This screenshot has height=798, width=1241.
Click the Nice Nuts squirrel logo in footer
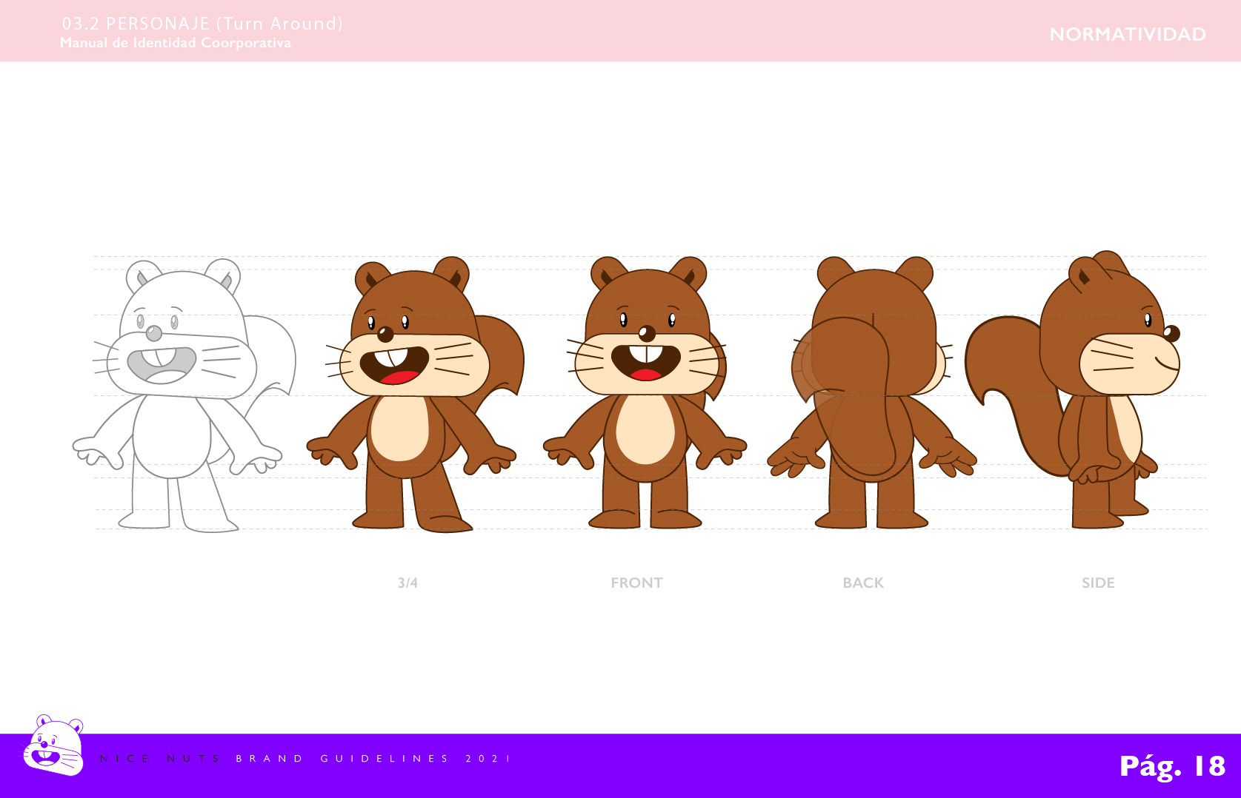click(53, 745)
